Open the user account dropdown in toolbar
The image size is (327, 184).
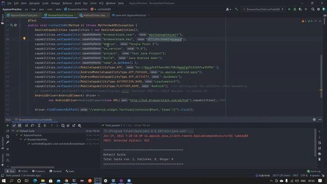(228, 9)
